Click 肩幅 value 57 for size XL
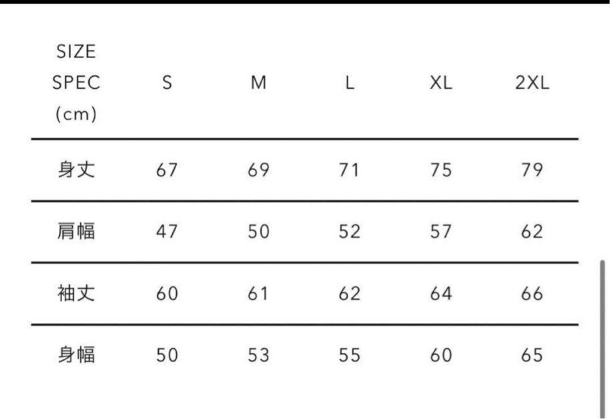610x419 pixels. 441,231
